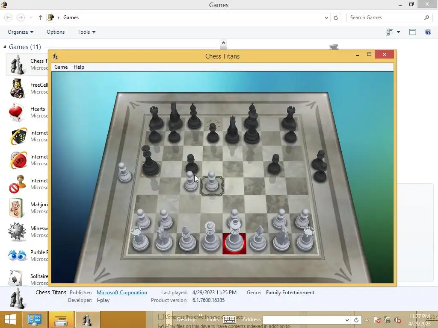The image size is (438, 328).
Task: Click the Family Entertainment genre text
Action: coord(290,292)
